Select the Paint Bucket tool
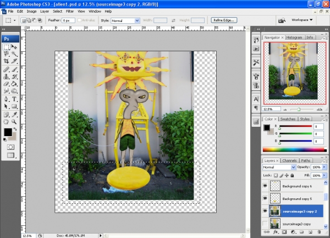 pos(14,84)
